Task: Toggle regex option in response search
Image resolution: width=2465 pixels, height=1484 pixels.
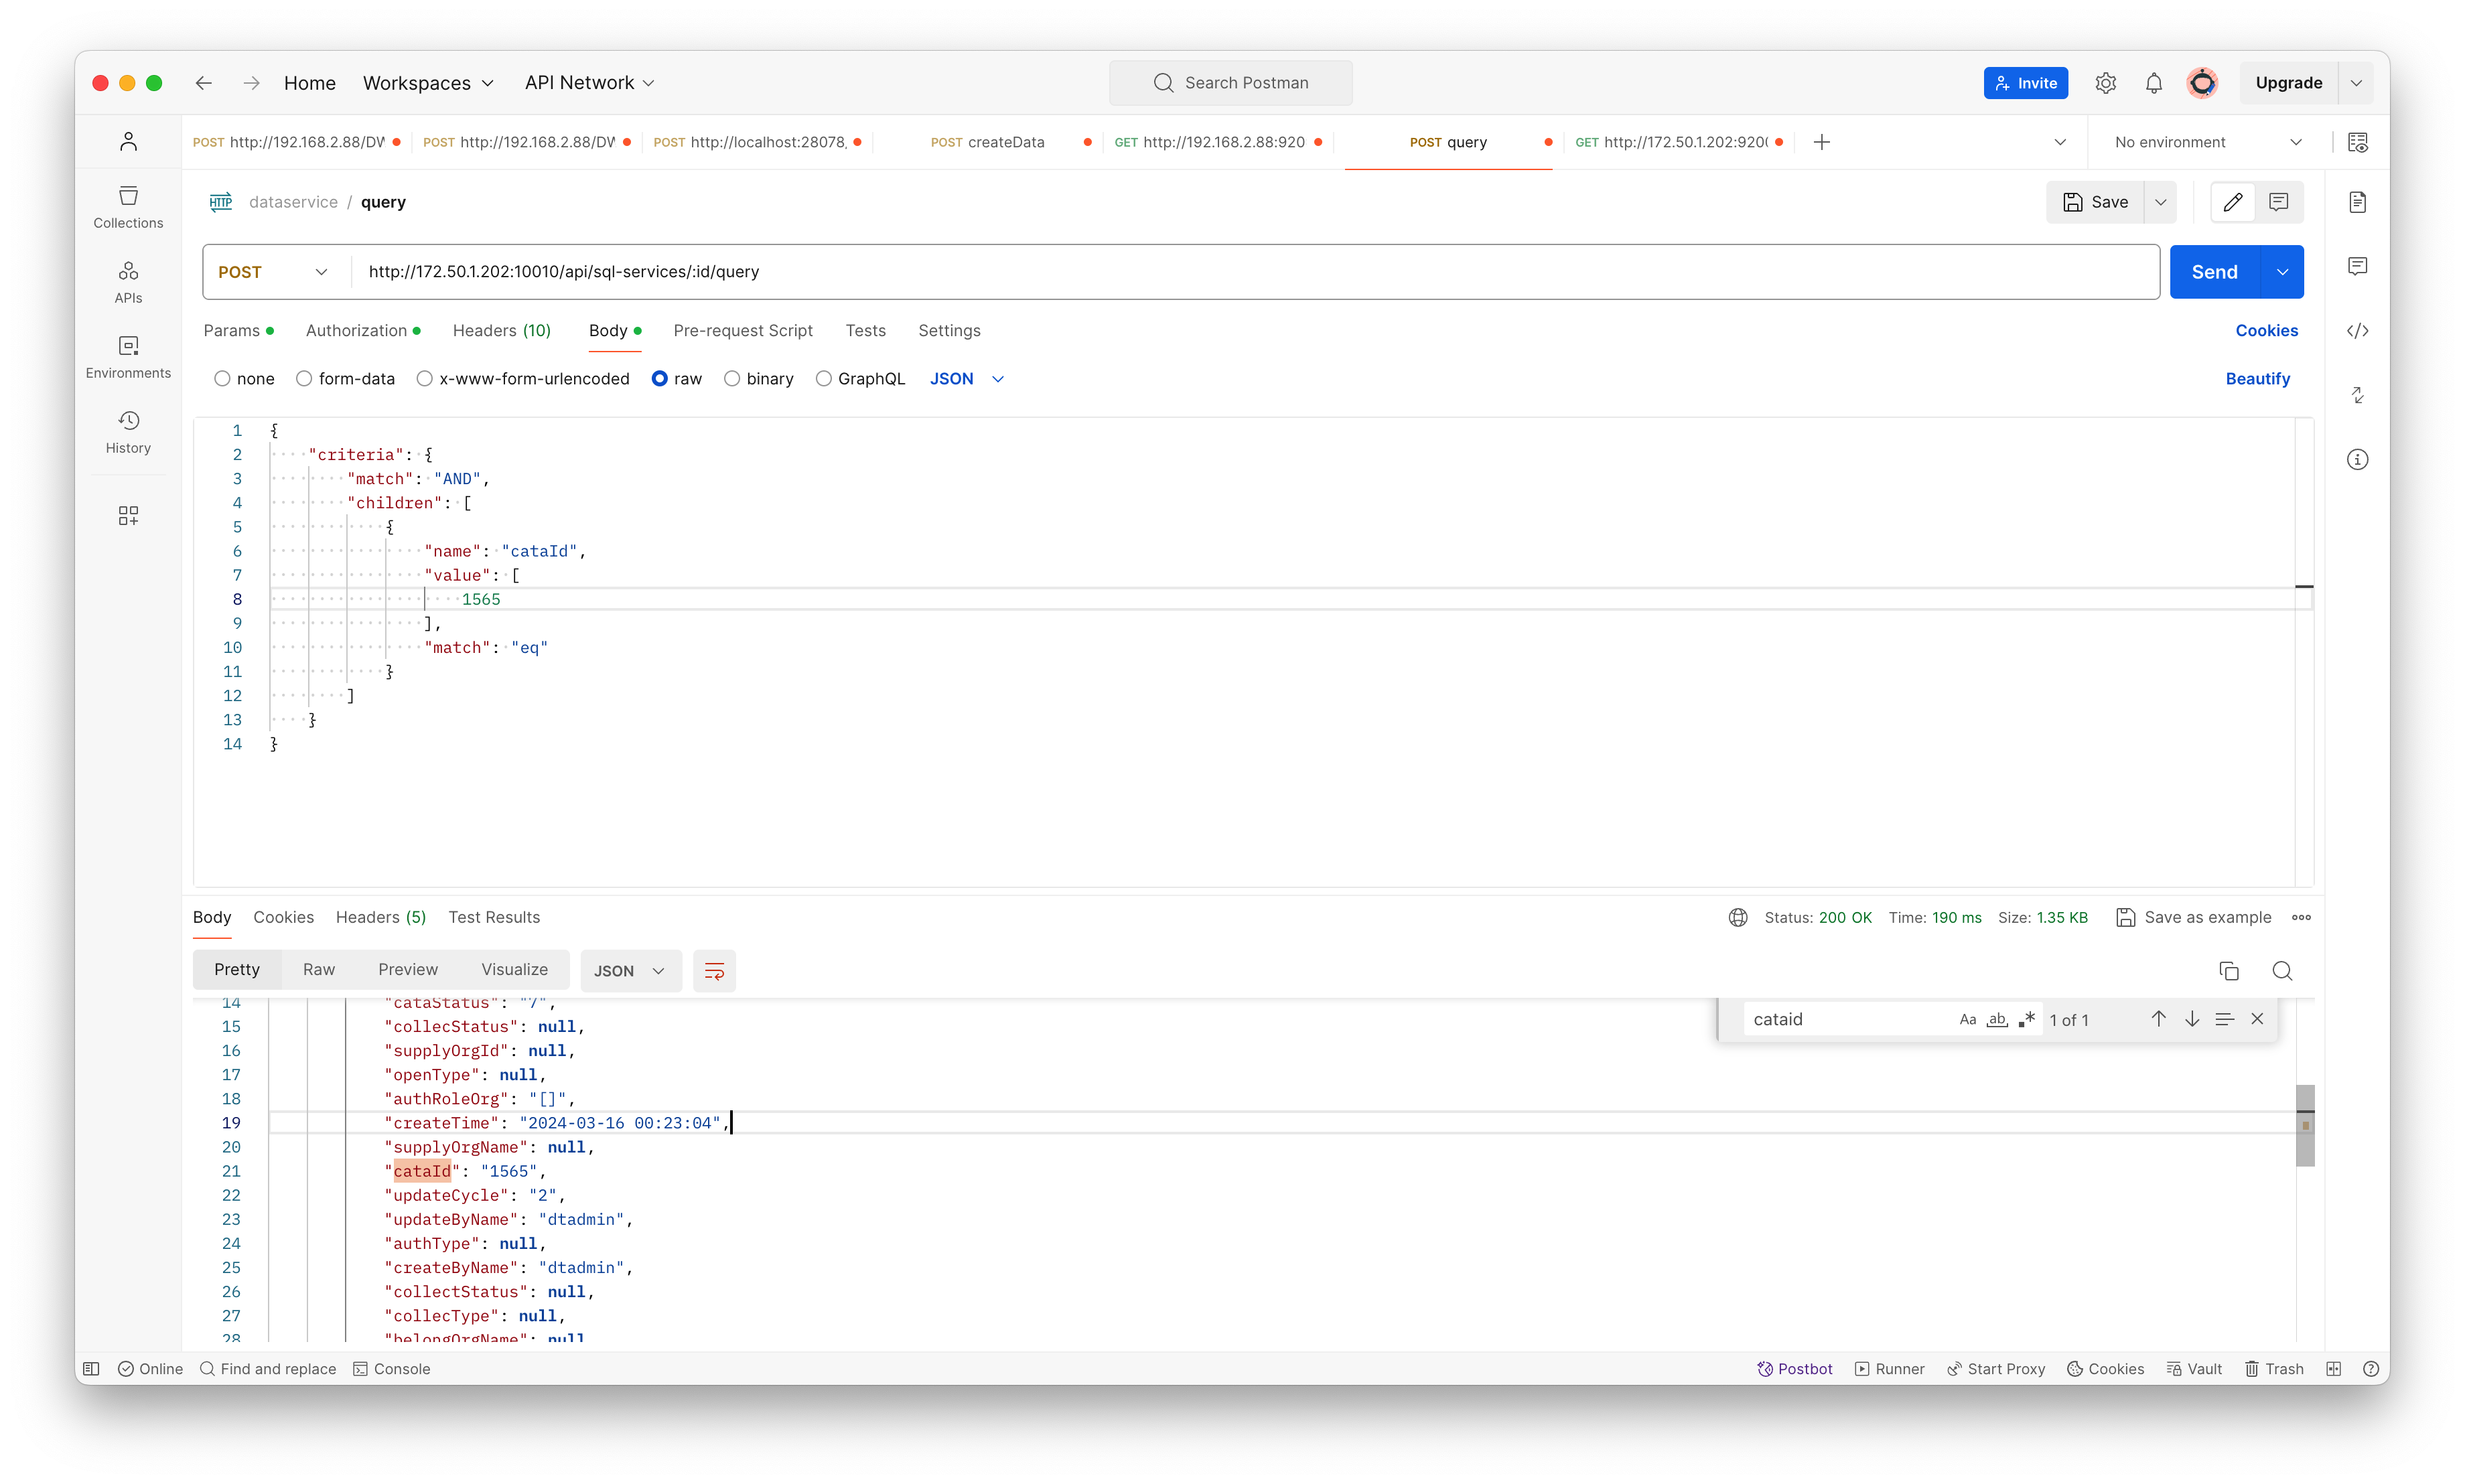Action: coord(2027,1019)
